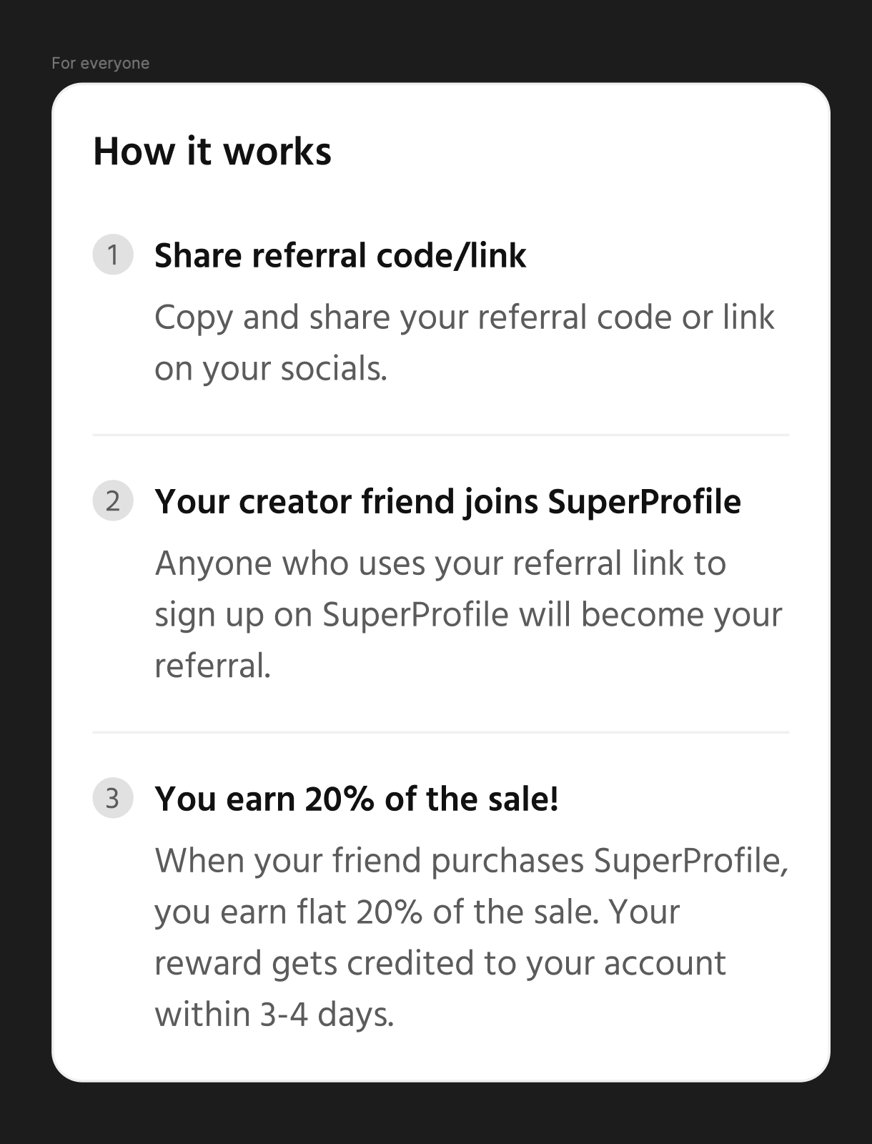The height and width of the screenshot is (1144, 872).
Task: Select the divider line between steps 1 and 2
Action: 441,435
